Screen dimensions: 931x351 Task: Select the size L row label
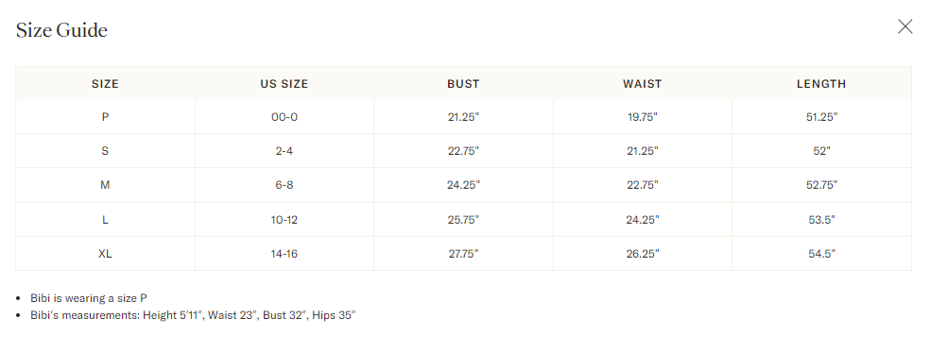[105, 220]
